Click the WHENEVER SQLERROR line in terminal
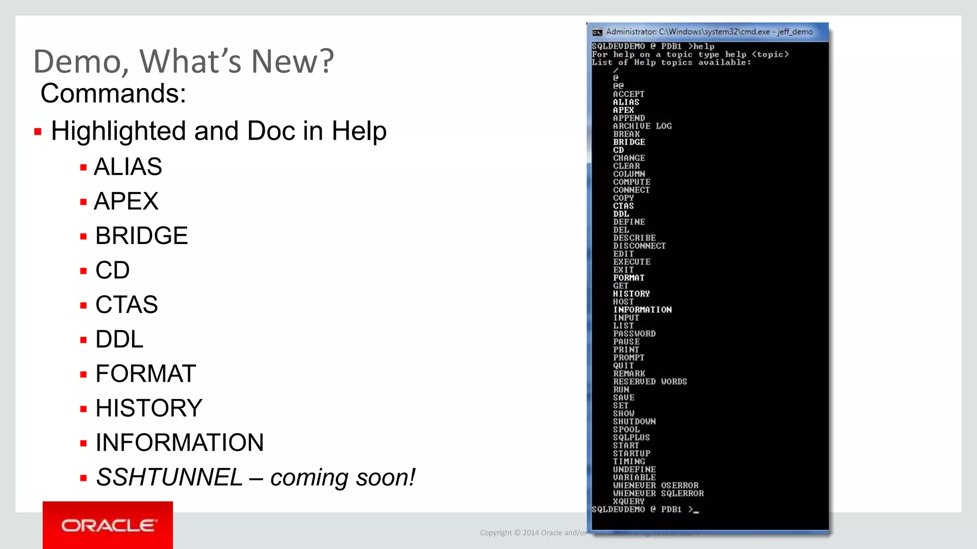Viewport: 977px width, 549px height. pyautogui.click(x=658, y=494)
